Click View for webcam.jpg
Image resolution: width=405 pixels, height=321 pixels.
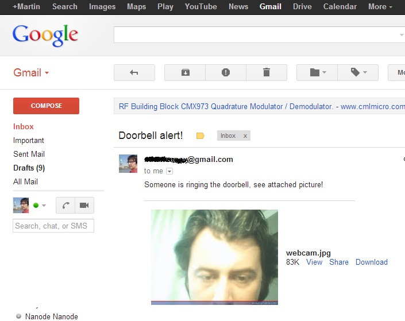[314, 262]
